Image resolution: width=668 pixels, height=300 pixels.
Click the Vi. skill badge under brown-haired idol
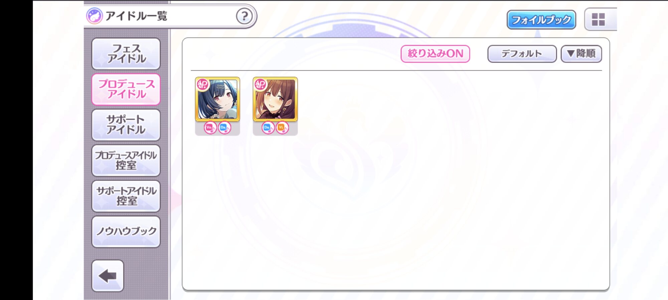(x=282, y=128)
